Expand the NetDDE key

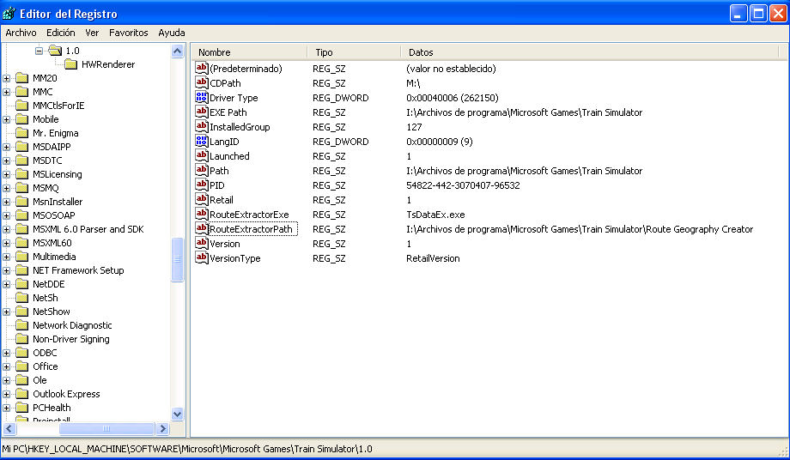(7, 284)
